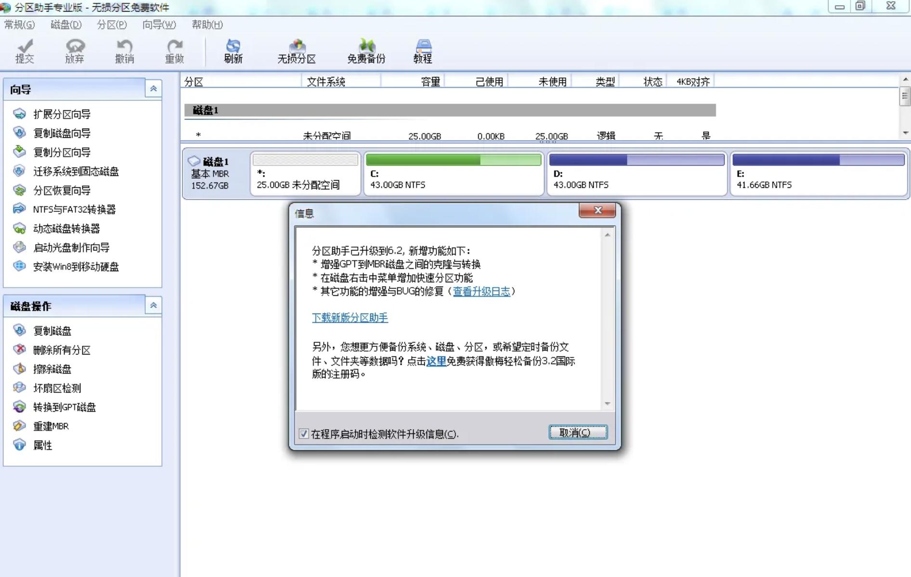Open the 教程 tutorial icon

(x=422, y=51)
